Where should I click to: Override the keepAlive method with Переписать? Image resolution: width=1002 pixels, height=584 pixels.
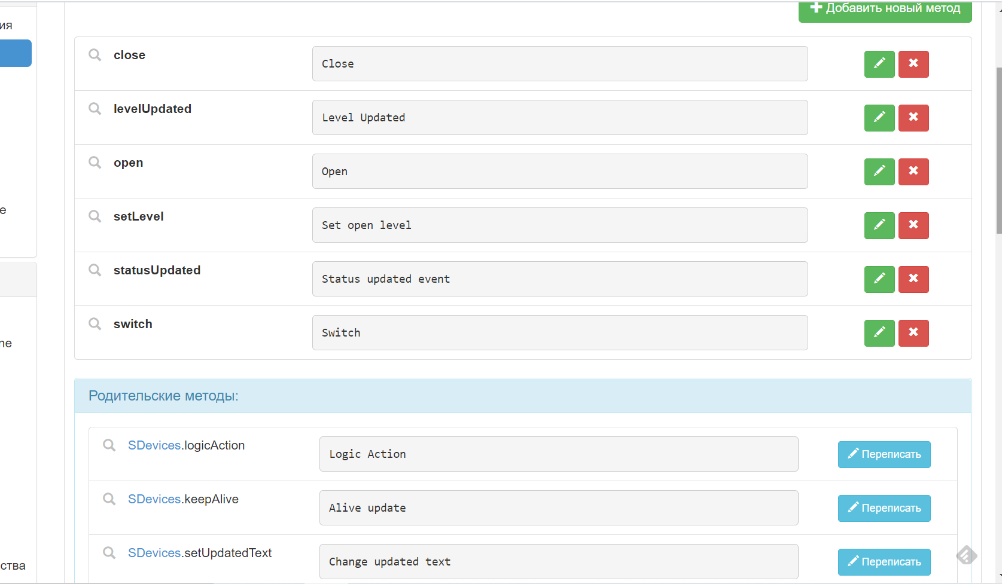(x=884, y=508)
